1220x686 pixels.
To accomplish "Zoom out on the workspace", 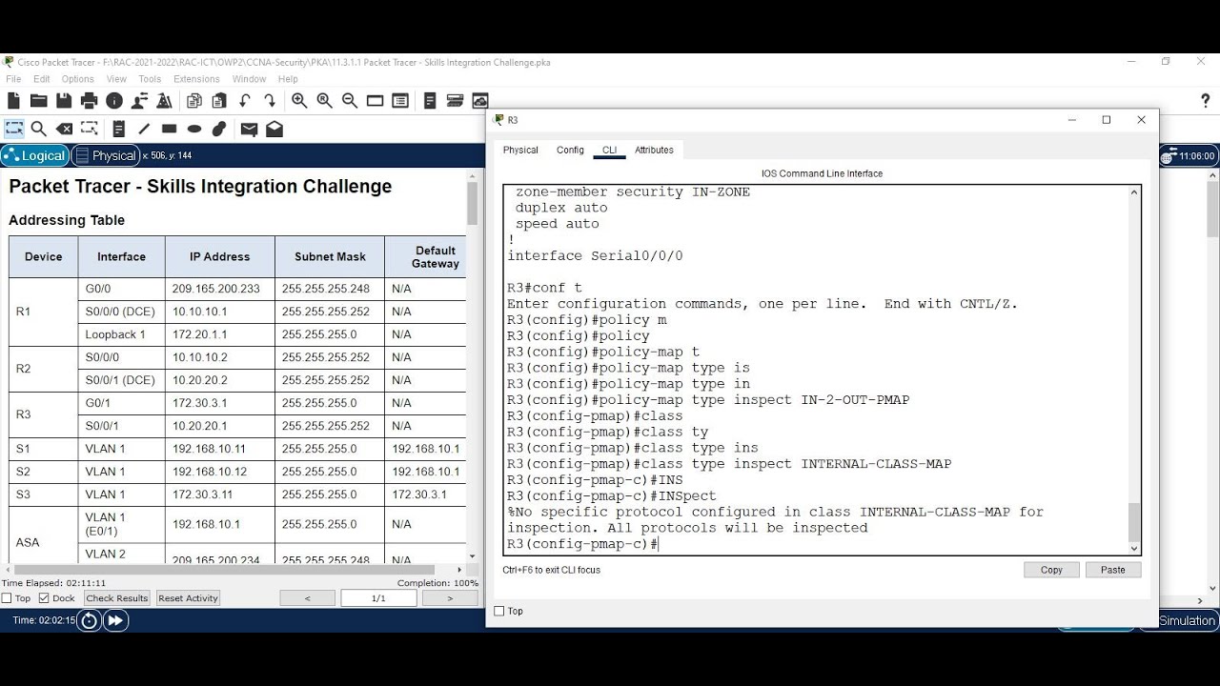I will pyautogui.click(x=350, y=101).
